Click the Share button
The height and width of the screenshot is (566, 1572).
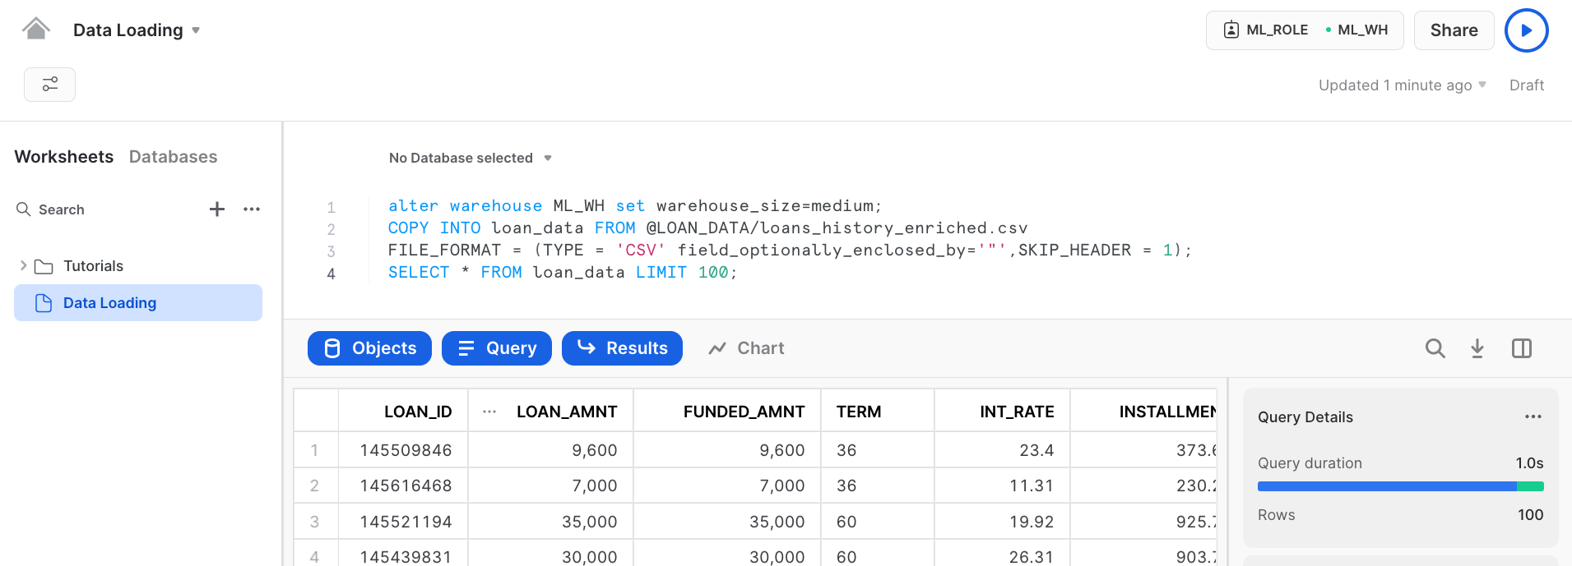click(1454, 30)
